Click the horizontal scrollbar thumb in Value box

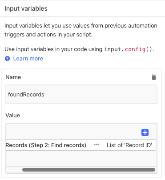click(x=89, y=170)
